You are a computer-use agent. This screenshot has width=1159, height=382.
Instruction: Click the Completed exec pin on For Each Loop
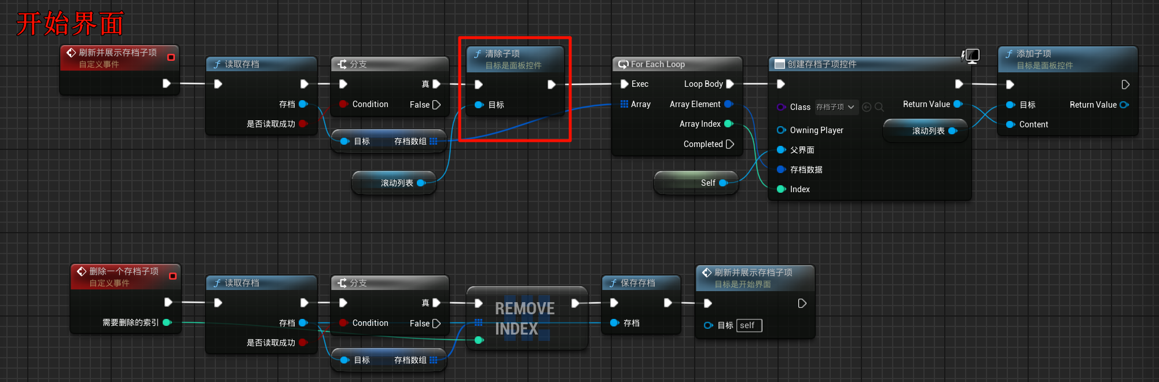click(x=730, y=144)
